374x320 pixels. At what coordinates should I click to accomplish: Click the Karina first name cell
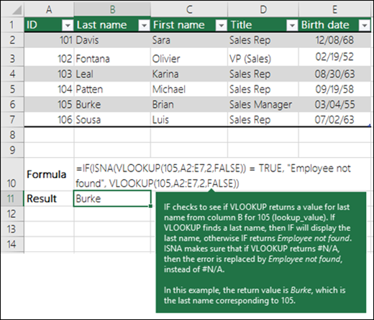click(x=189, y=74)
